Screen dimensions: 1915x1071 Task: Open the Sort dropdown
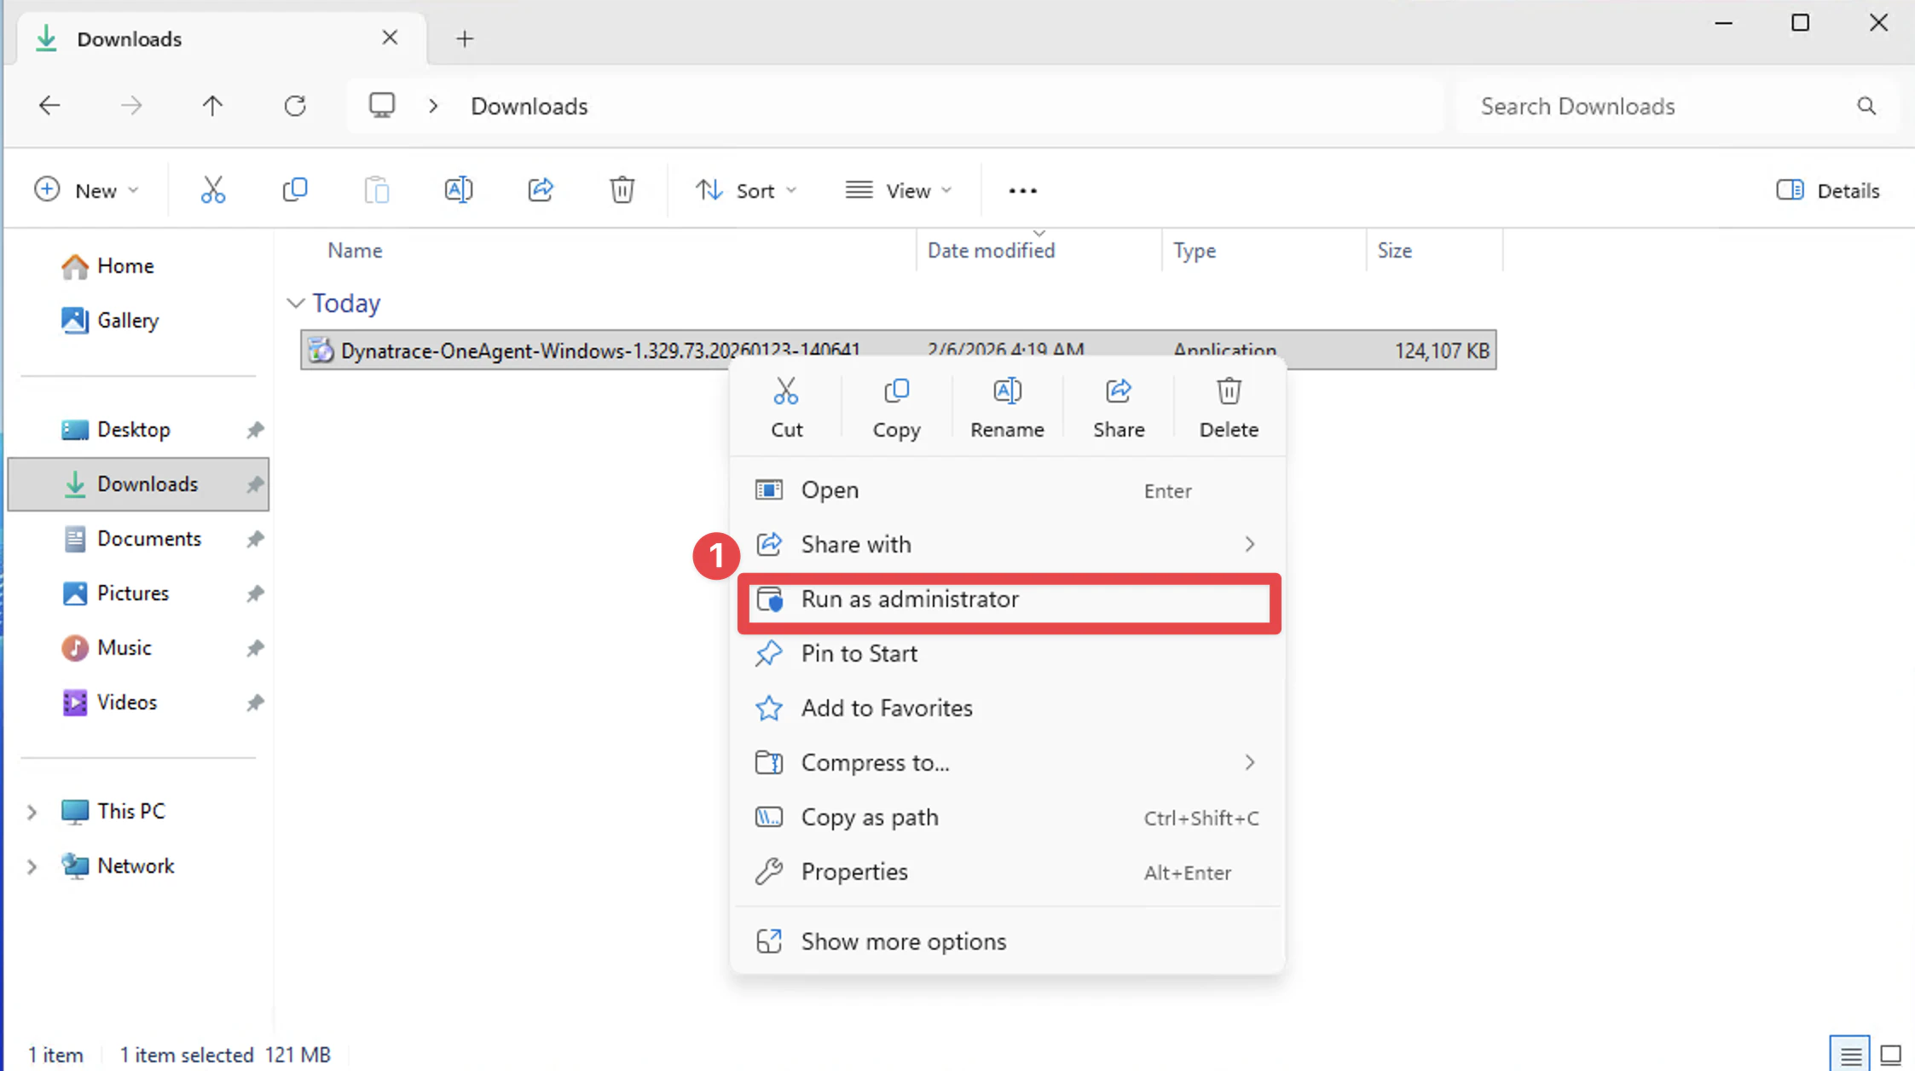(x=746, y=190)
